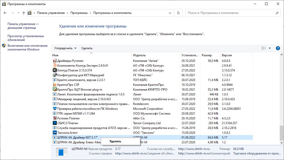The height and width of the screenshot is (160, 284).
Task: Choose Удалить in the context menu
Action: [115, 141]
